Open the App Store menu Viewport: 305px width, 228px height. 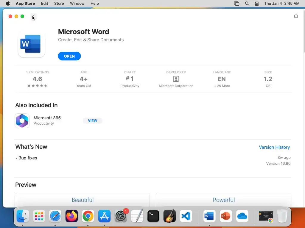(25, 3)
